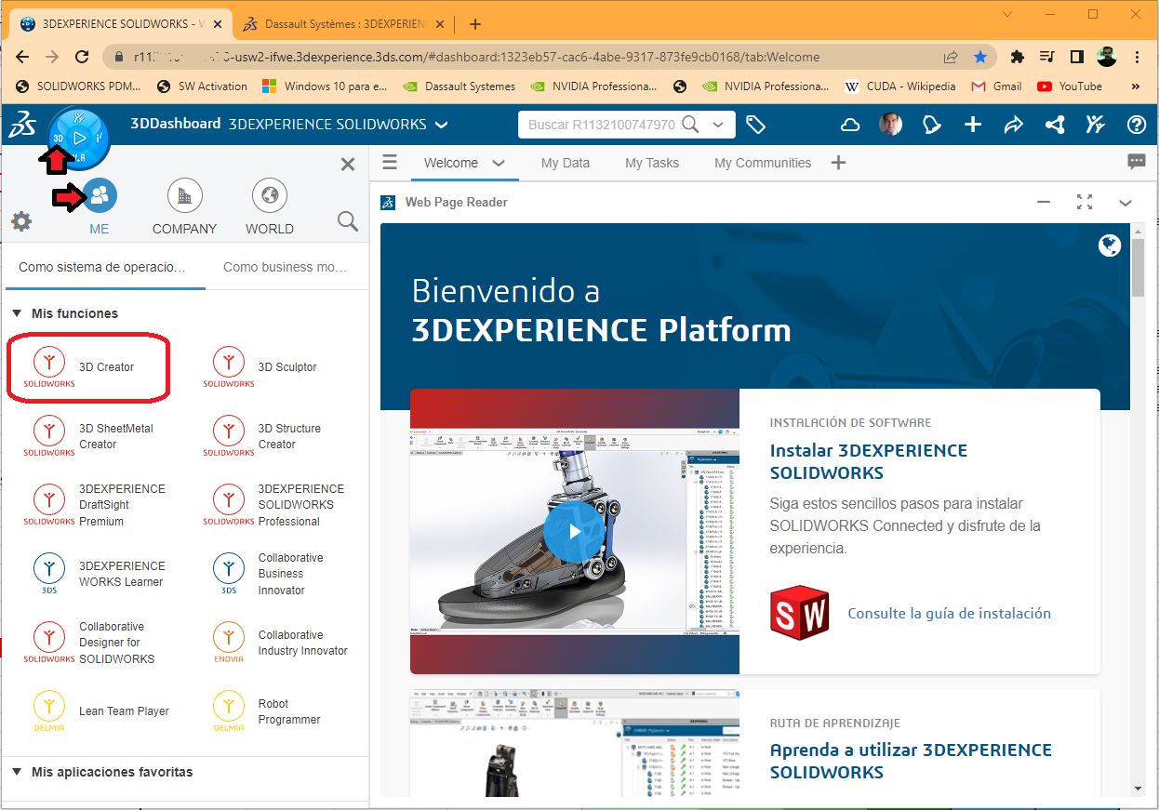Select the ME quadrant
This screenshot has width=1159, height=810.
pos(100,208)
